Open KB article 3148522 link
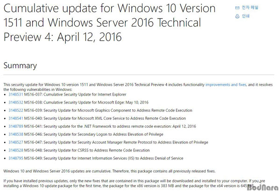 point(16,110)
